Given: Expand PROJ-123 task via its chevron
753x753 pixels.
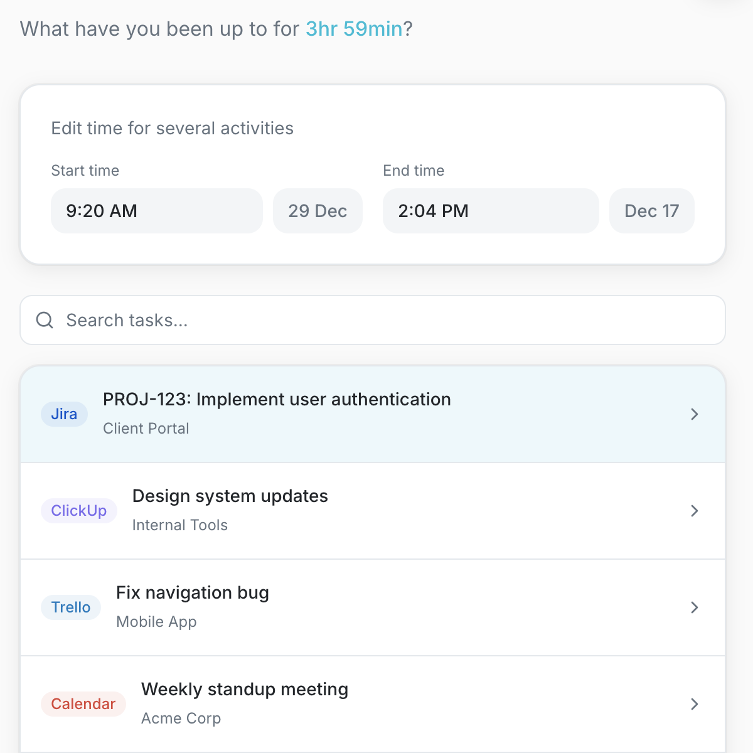Looking at the screenshot, I should [x=695, y=414].
